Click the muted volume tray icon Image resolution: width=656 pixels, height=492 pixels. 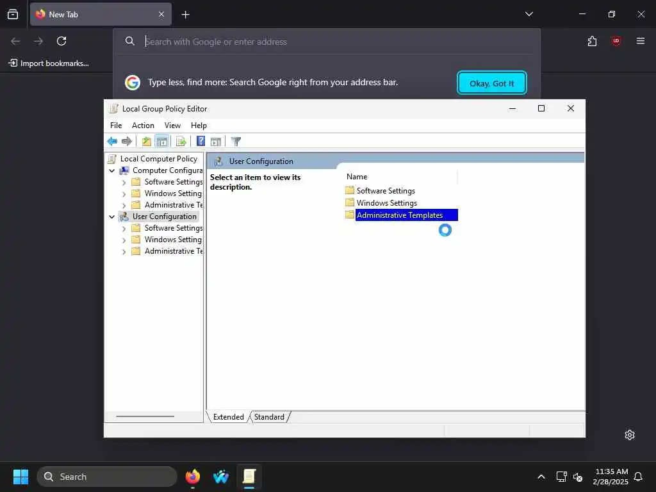578,477
